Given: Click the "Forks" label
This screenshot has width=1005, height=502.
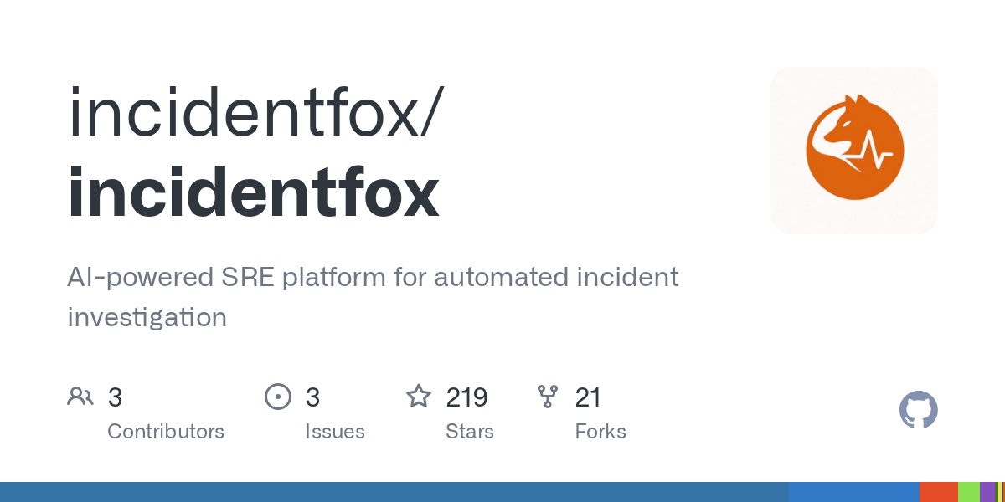Looking at the screenshot, I should point(600,432).
